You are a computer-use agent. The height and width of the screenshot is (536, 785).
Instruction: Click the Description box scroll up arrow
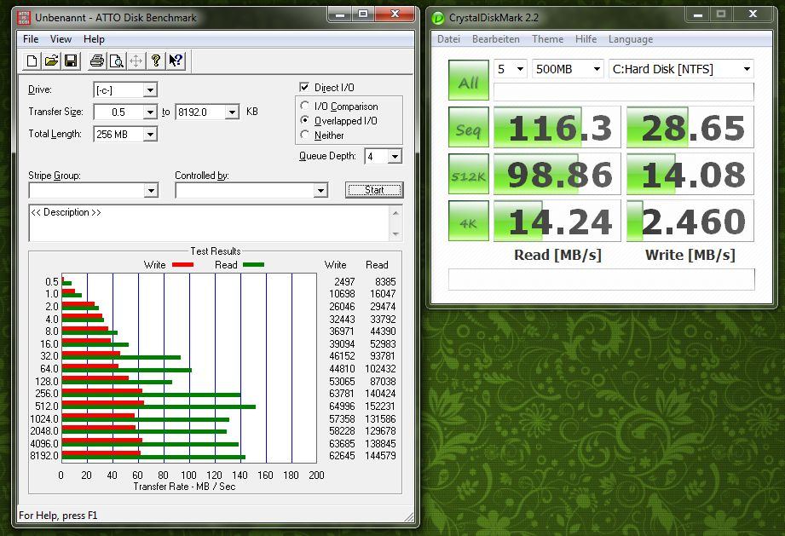pos(396,213)
